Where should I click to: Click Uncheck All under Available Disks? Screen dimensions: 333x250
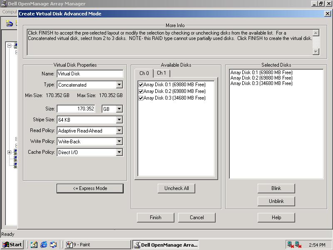pyautogui.click(x=176, y=188)
